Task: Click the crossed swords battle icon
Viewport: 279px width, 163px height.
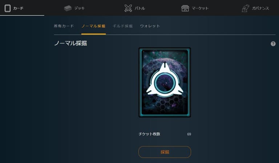Action: pos(128,8)
